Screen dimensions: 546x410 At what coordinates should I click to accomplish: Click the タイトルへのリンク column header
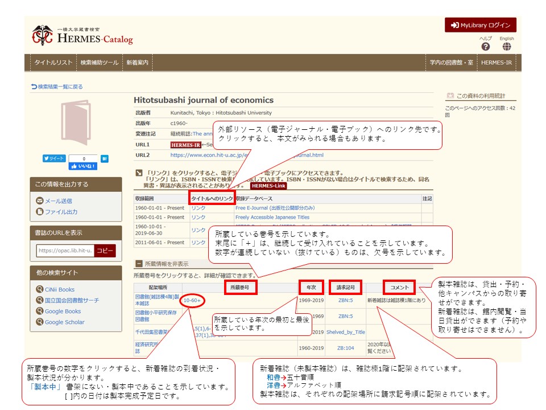click(212, 198)
